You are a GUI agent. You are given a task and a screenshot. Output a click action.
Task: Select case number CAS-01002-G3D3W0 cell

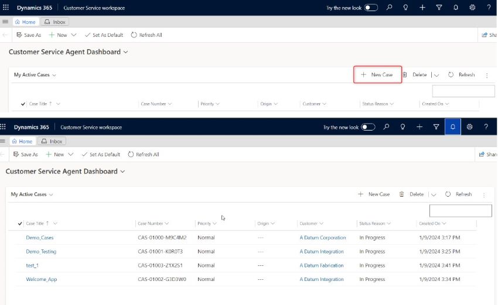coord(162,279)
